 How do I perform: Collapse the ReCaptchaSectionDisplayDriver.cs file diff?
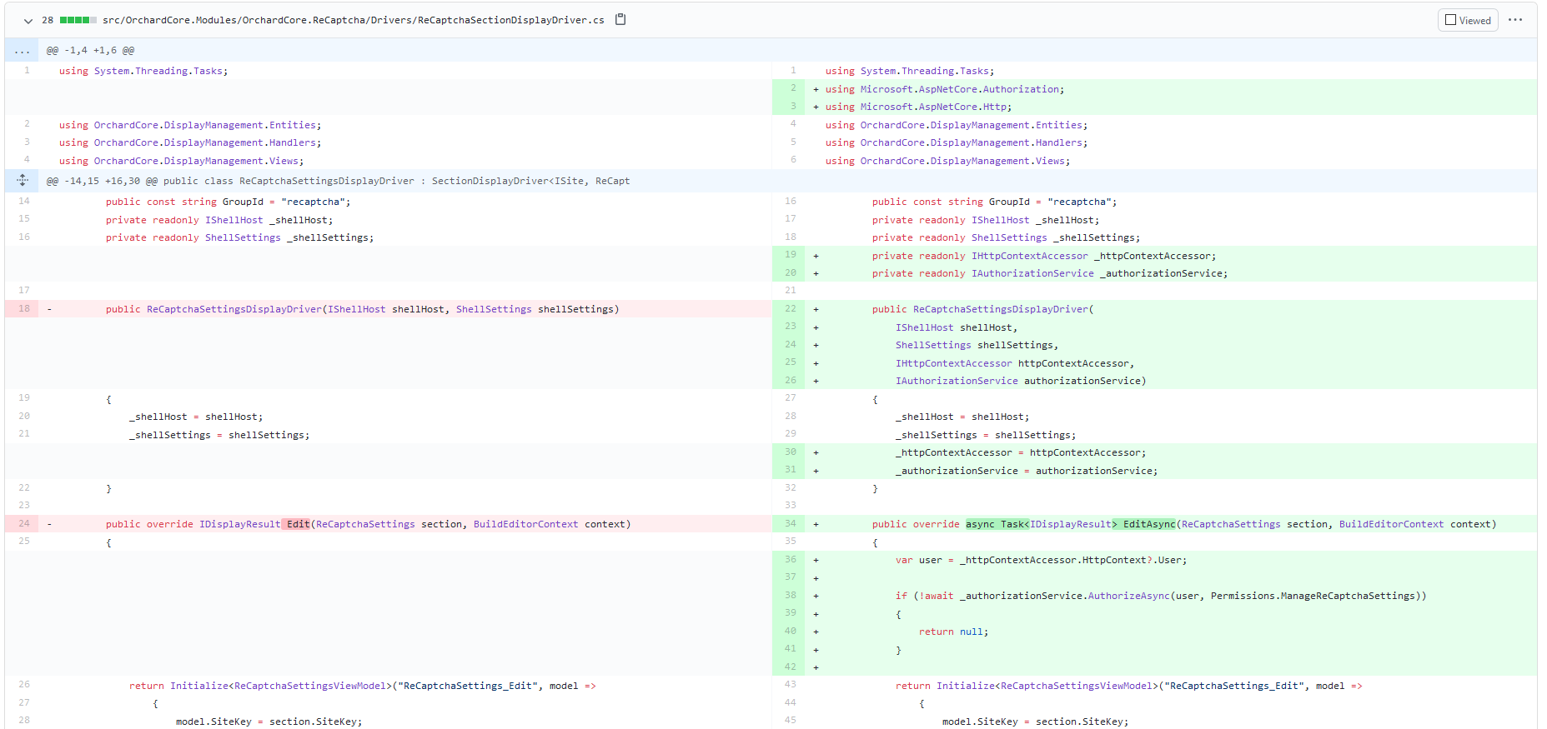pyautogui.click(x=28, y=21)
